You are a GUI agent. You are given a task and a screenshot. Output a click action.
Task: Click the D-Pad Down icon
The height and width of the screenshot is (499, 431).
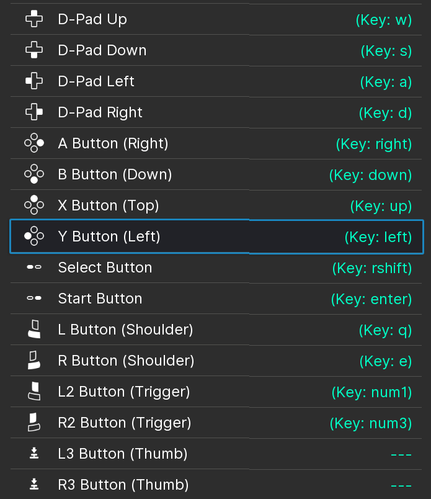pyautogui.click(x=34, y=50)
